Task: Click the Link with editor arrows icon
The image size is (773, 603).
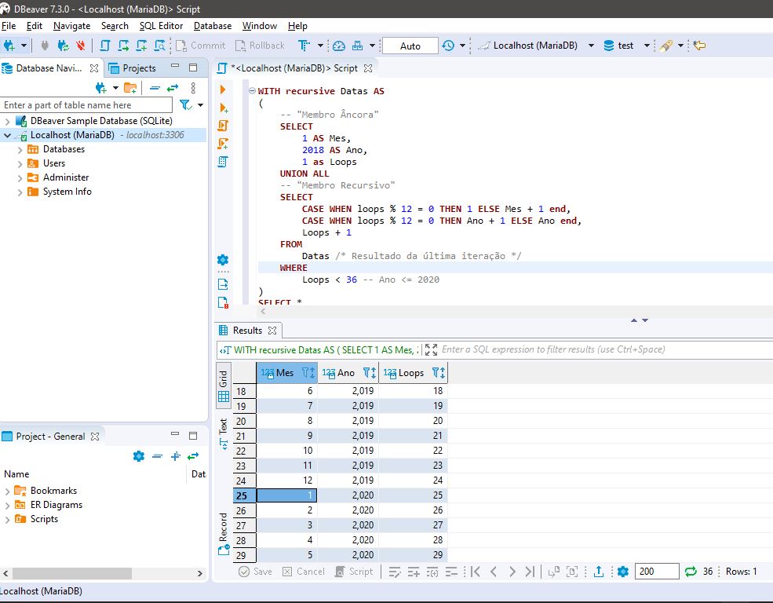Action: (173, 87)
